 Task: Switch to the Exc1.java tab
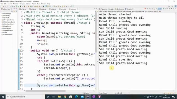tap(23, 9)
